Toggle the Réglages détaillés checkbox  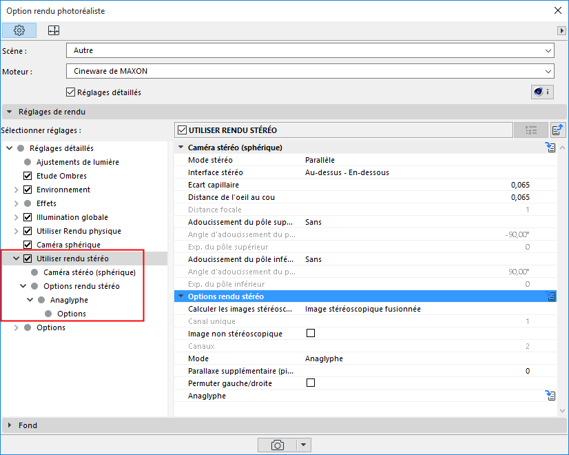(71, 92)
